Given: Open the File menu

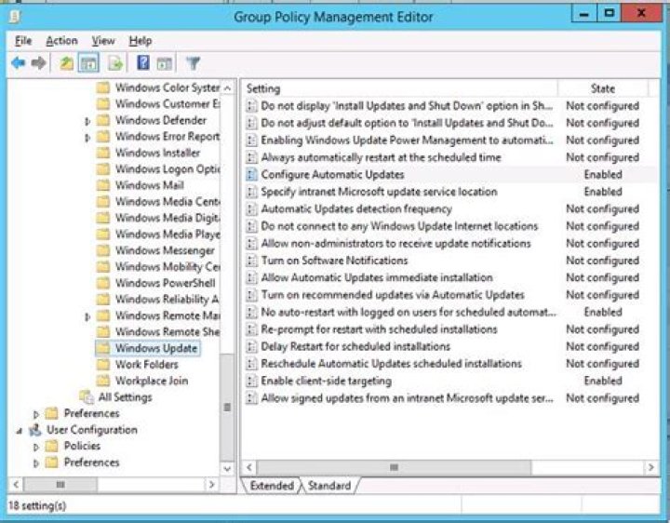Looking at the screenshot, I should 23,41.
